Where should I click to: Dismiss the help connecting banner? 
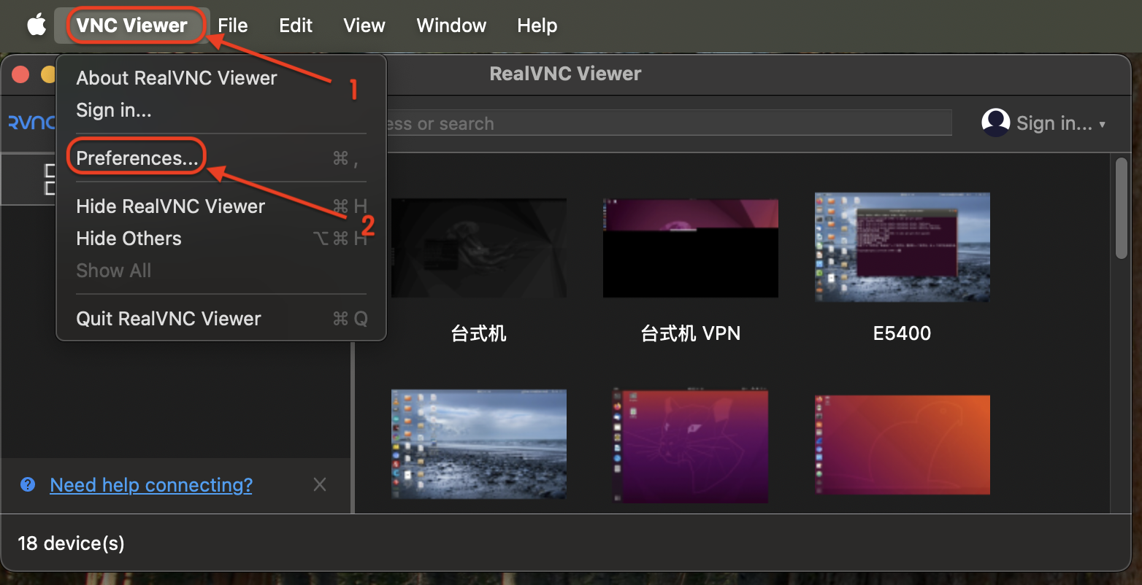tap(320, 484)
